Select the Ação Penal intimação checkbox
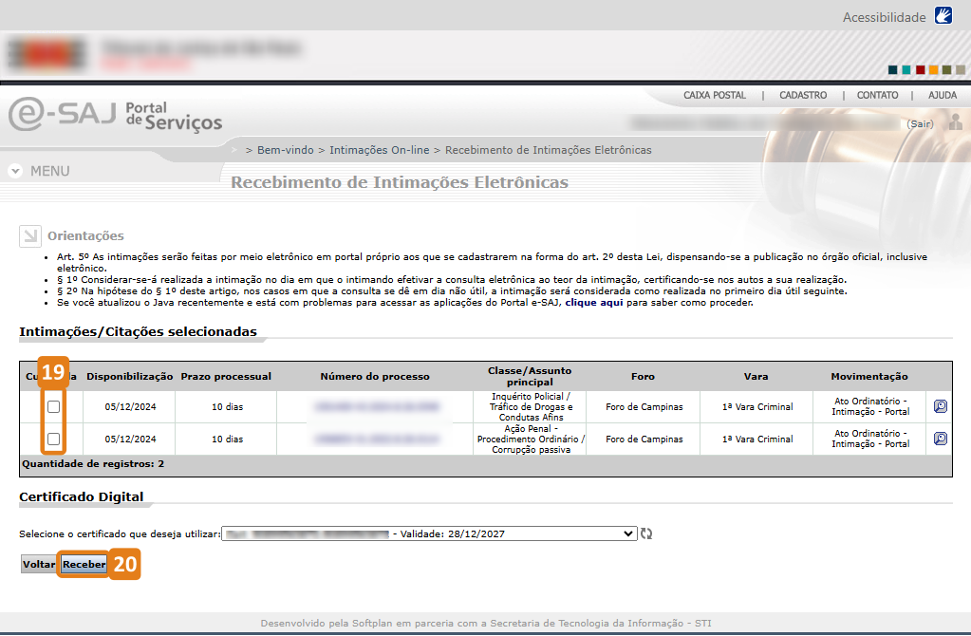The image size is (971, 636). coord(54,439)
